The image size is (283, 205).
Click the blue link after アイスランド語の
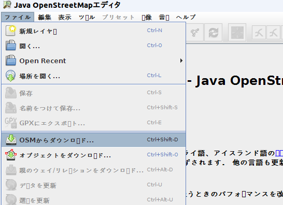click(x=279, y=153)
